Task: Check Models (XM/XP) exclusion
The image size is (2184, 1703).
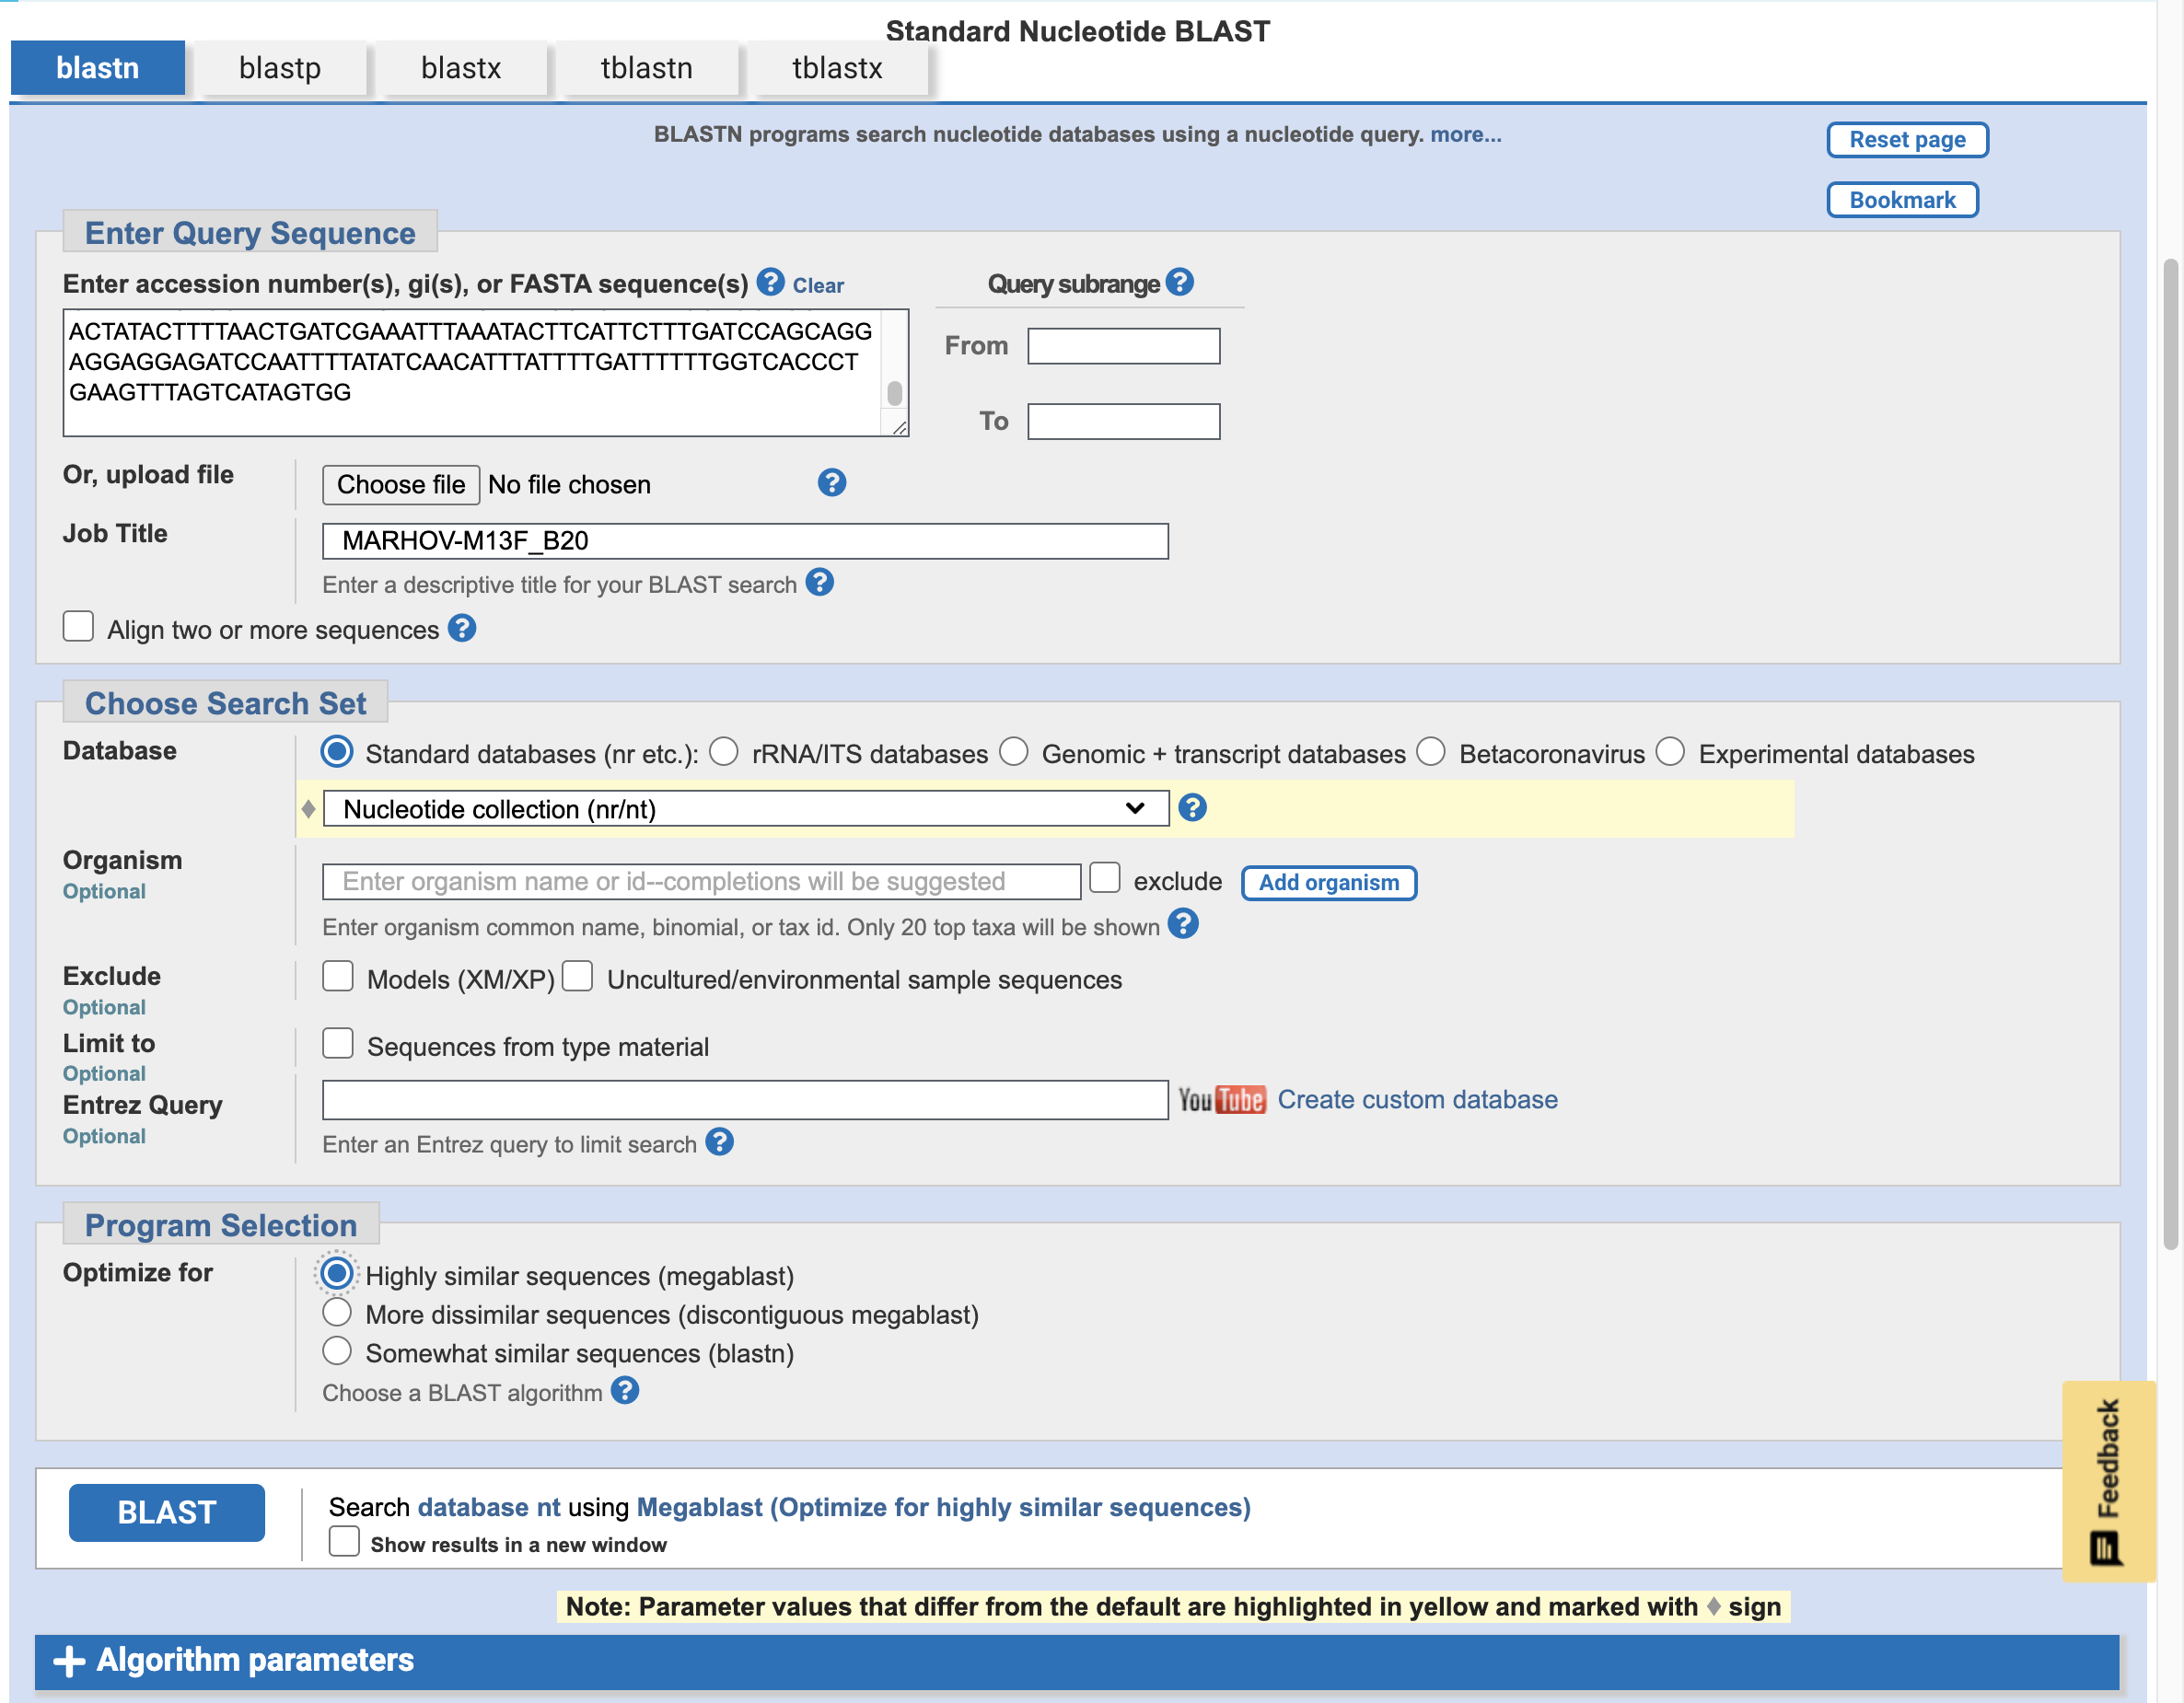Action: (x=338, y=976)
